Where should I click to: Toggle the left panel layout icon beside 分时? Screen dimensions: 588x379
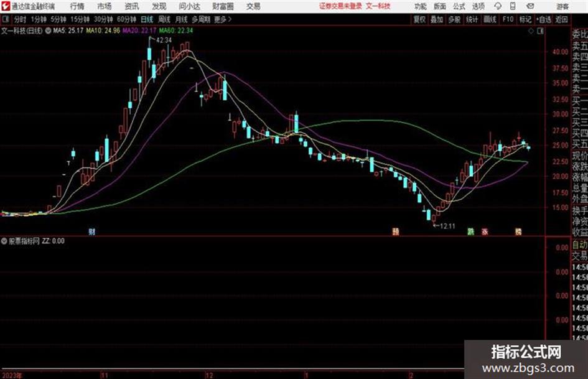click(6, 19)
